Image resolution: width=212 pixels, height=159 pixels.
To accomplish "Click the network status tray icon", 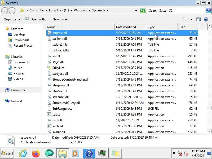I will point(180,153).
